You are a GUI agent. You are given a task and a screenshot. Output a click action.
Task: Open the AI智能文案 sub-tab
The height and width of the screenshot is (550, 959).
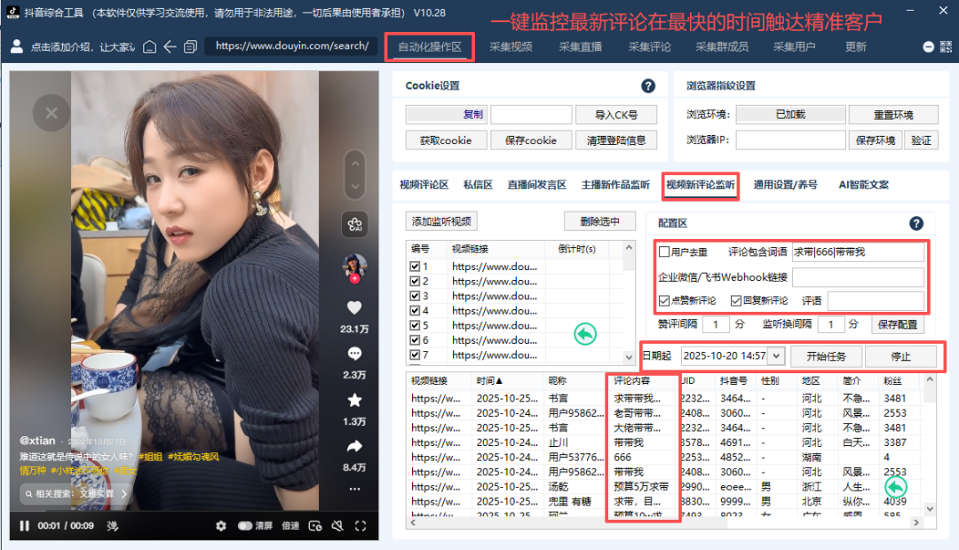click(x=864, y=185)
